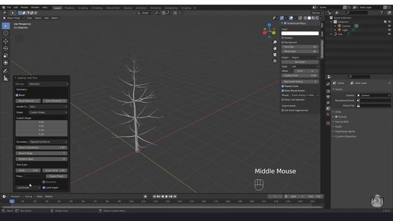Open the Output properties tab icon
This screenshot has height=221, width=393.
[x=328, y=97]
